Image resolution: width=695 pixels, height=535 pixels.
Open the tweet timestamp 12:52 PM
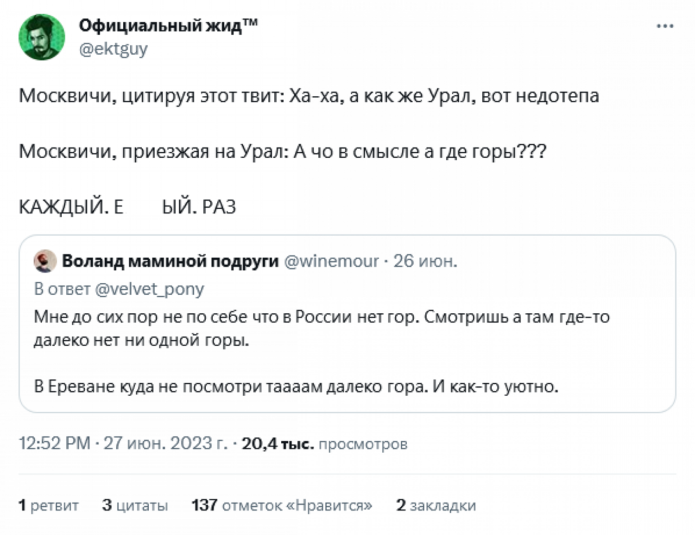54,443
